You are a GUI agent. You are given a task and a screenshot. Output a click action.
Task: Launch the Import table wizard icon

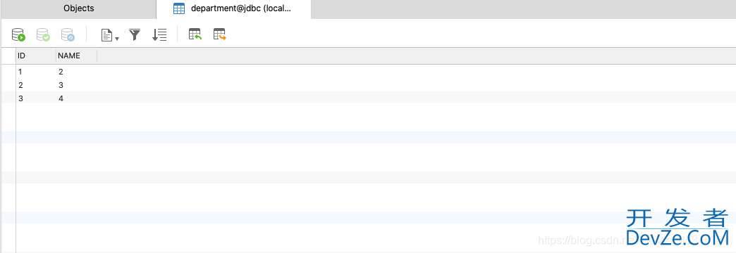click(195, 34)
